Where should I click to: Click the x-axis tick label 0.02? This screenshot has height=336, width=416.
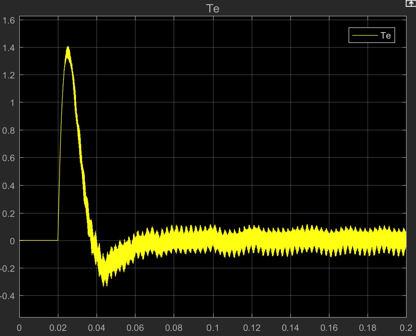(x=58, y=328)
